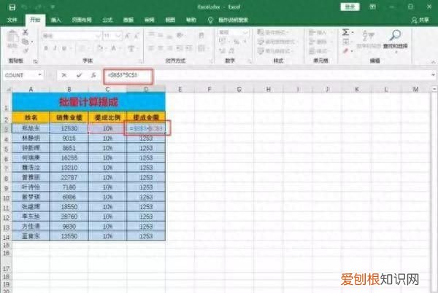Toggle Italic formatting

(x=55, y=48)
